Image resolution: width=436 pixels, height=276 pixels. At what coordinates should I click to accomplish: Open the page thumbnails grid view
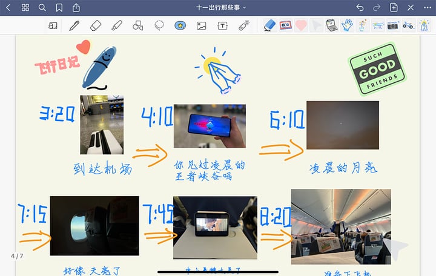pyautogui.click(x=25, y=8)
